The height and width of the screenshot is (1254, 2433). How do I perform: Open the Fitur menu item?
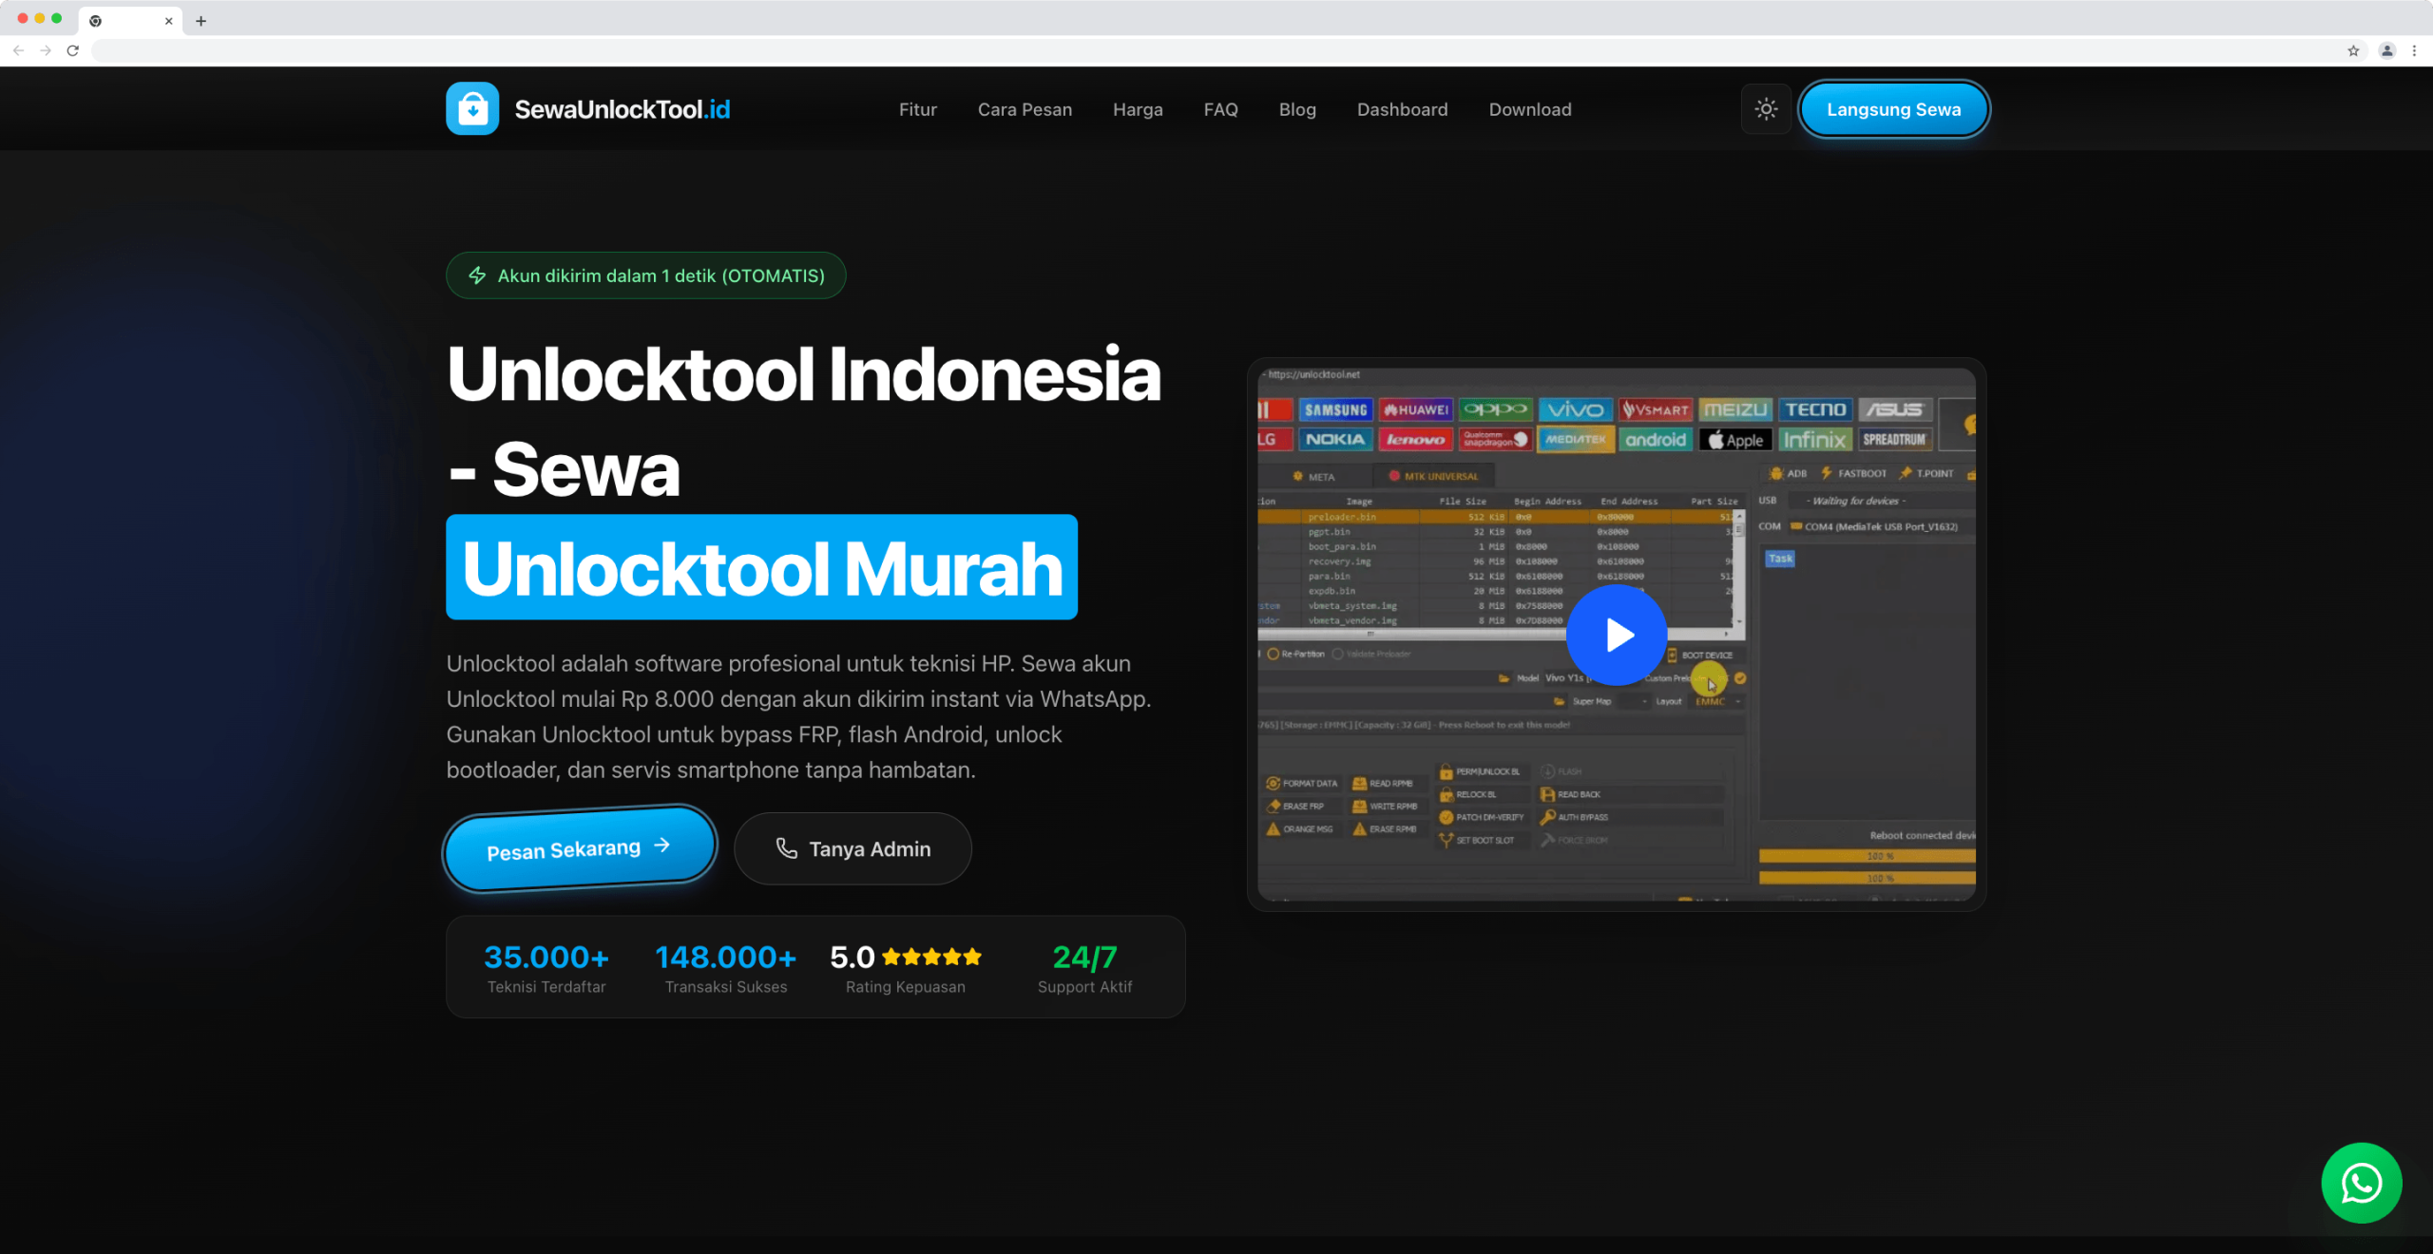917,109
